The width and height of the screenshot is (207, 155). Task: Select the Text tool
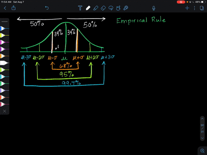[80, 8]
